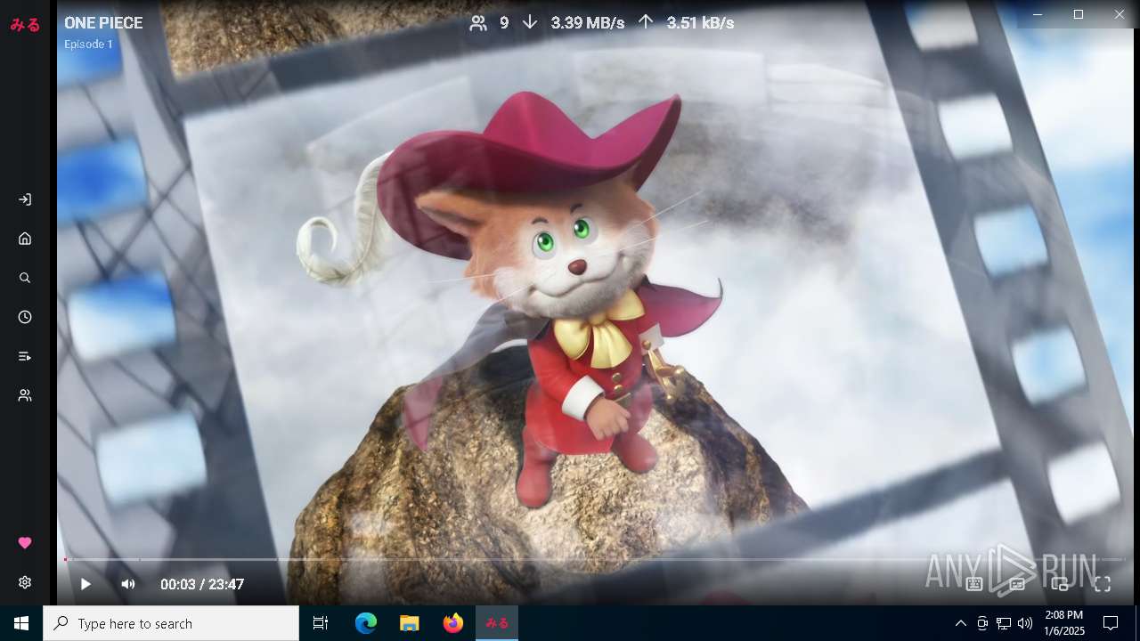Open the schedule clock icon in the sidebar

[x=25, y=317]
